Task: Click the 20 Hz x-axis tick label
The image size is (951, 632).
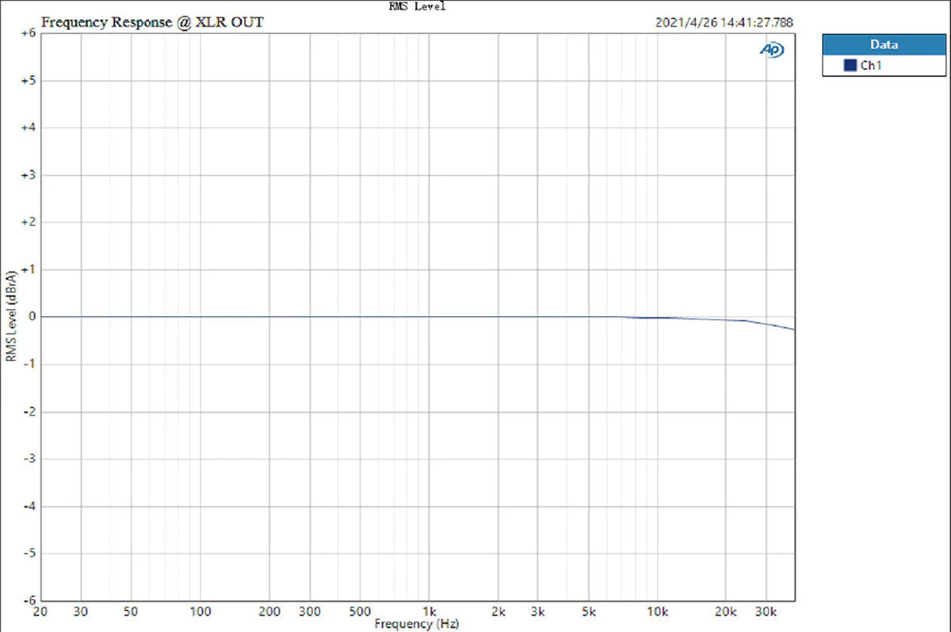Action: point(41,612)
